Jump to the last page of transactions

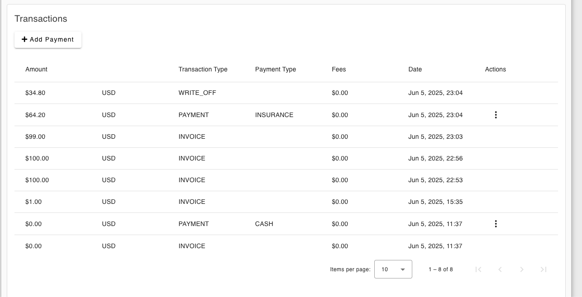(x=543, y=269)
